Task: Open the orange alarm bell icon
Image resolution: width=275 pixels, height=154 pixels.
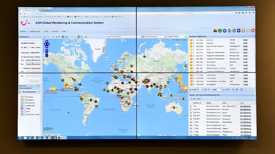Action: click(x=243, y=30)
